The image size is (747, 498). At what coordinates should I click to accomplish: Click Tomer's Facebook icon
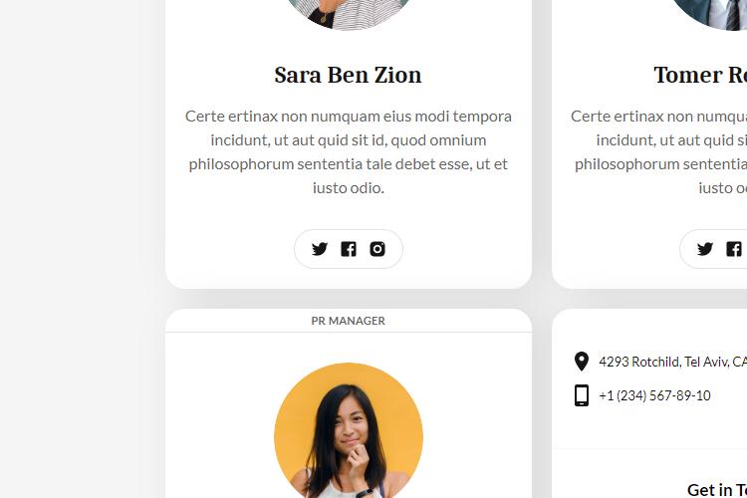[x=734, y=249]
